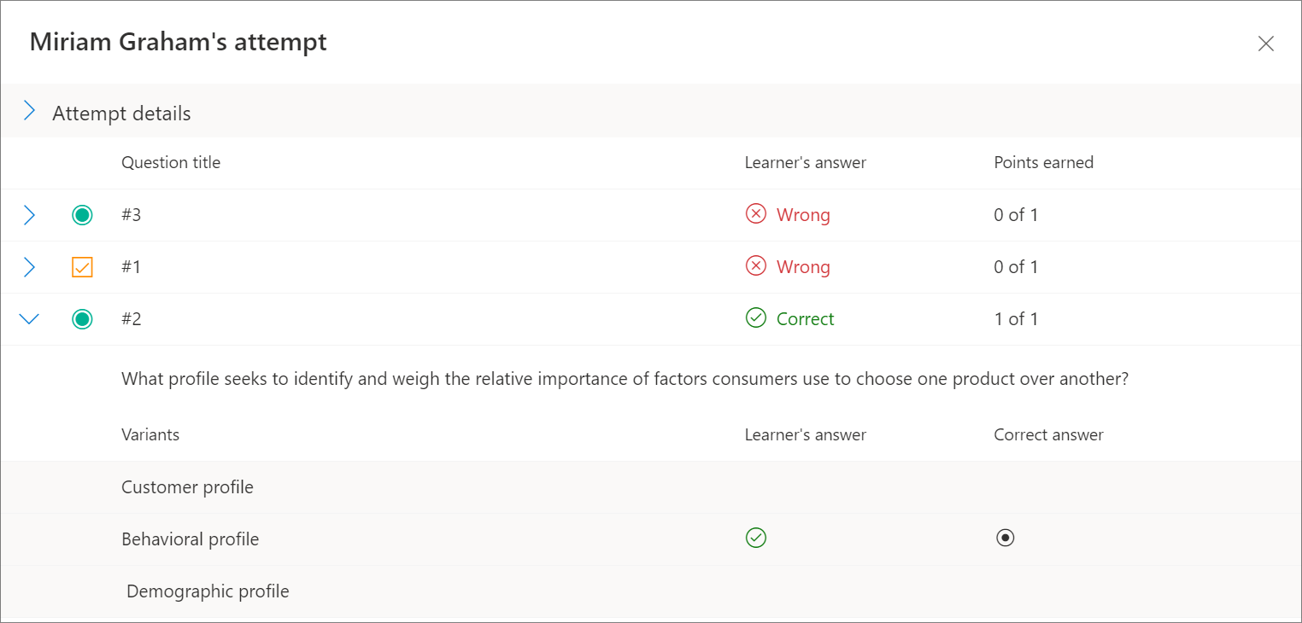Select the Customer profile variant row

tap(651, 487)
